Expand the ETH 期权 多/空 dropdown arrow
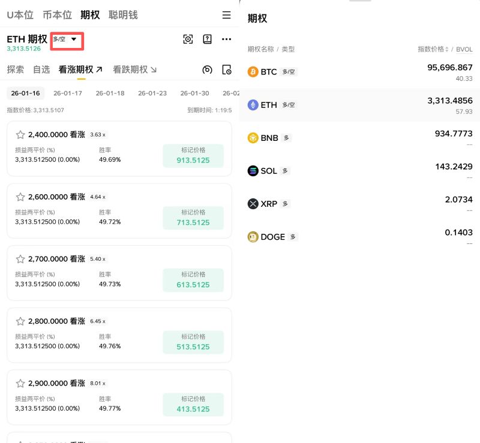Image resolution: width=480 pixels, height=443 pixels. tap(74, 39)
